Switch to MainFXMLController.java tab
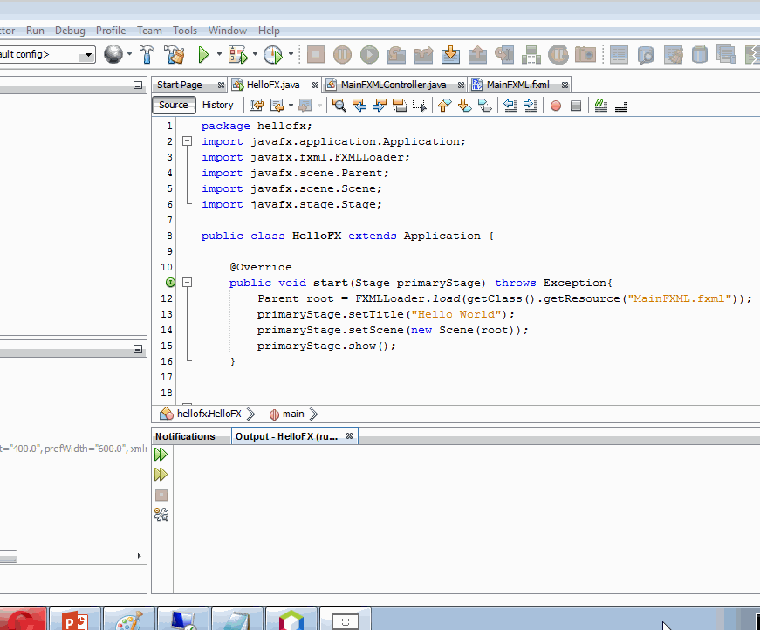Screen dimensions: 760x630 pyautogui.click(x=393, y=85)
